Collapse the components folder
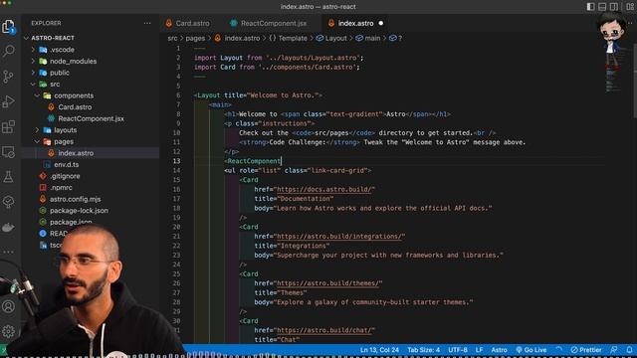 pos(74,95)
